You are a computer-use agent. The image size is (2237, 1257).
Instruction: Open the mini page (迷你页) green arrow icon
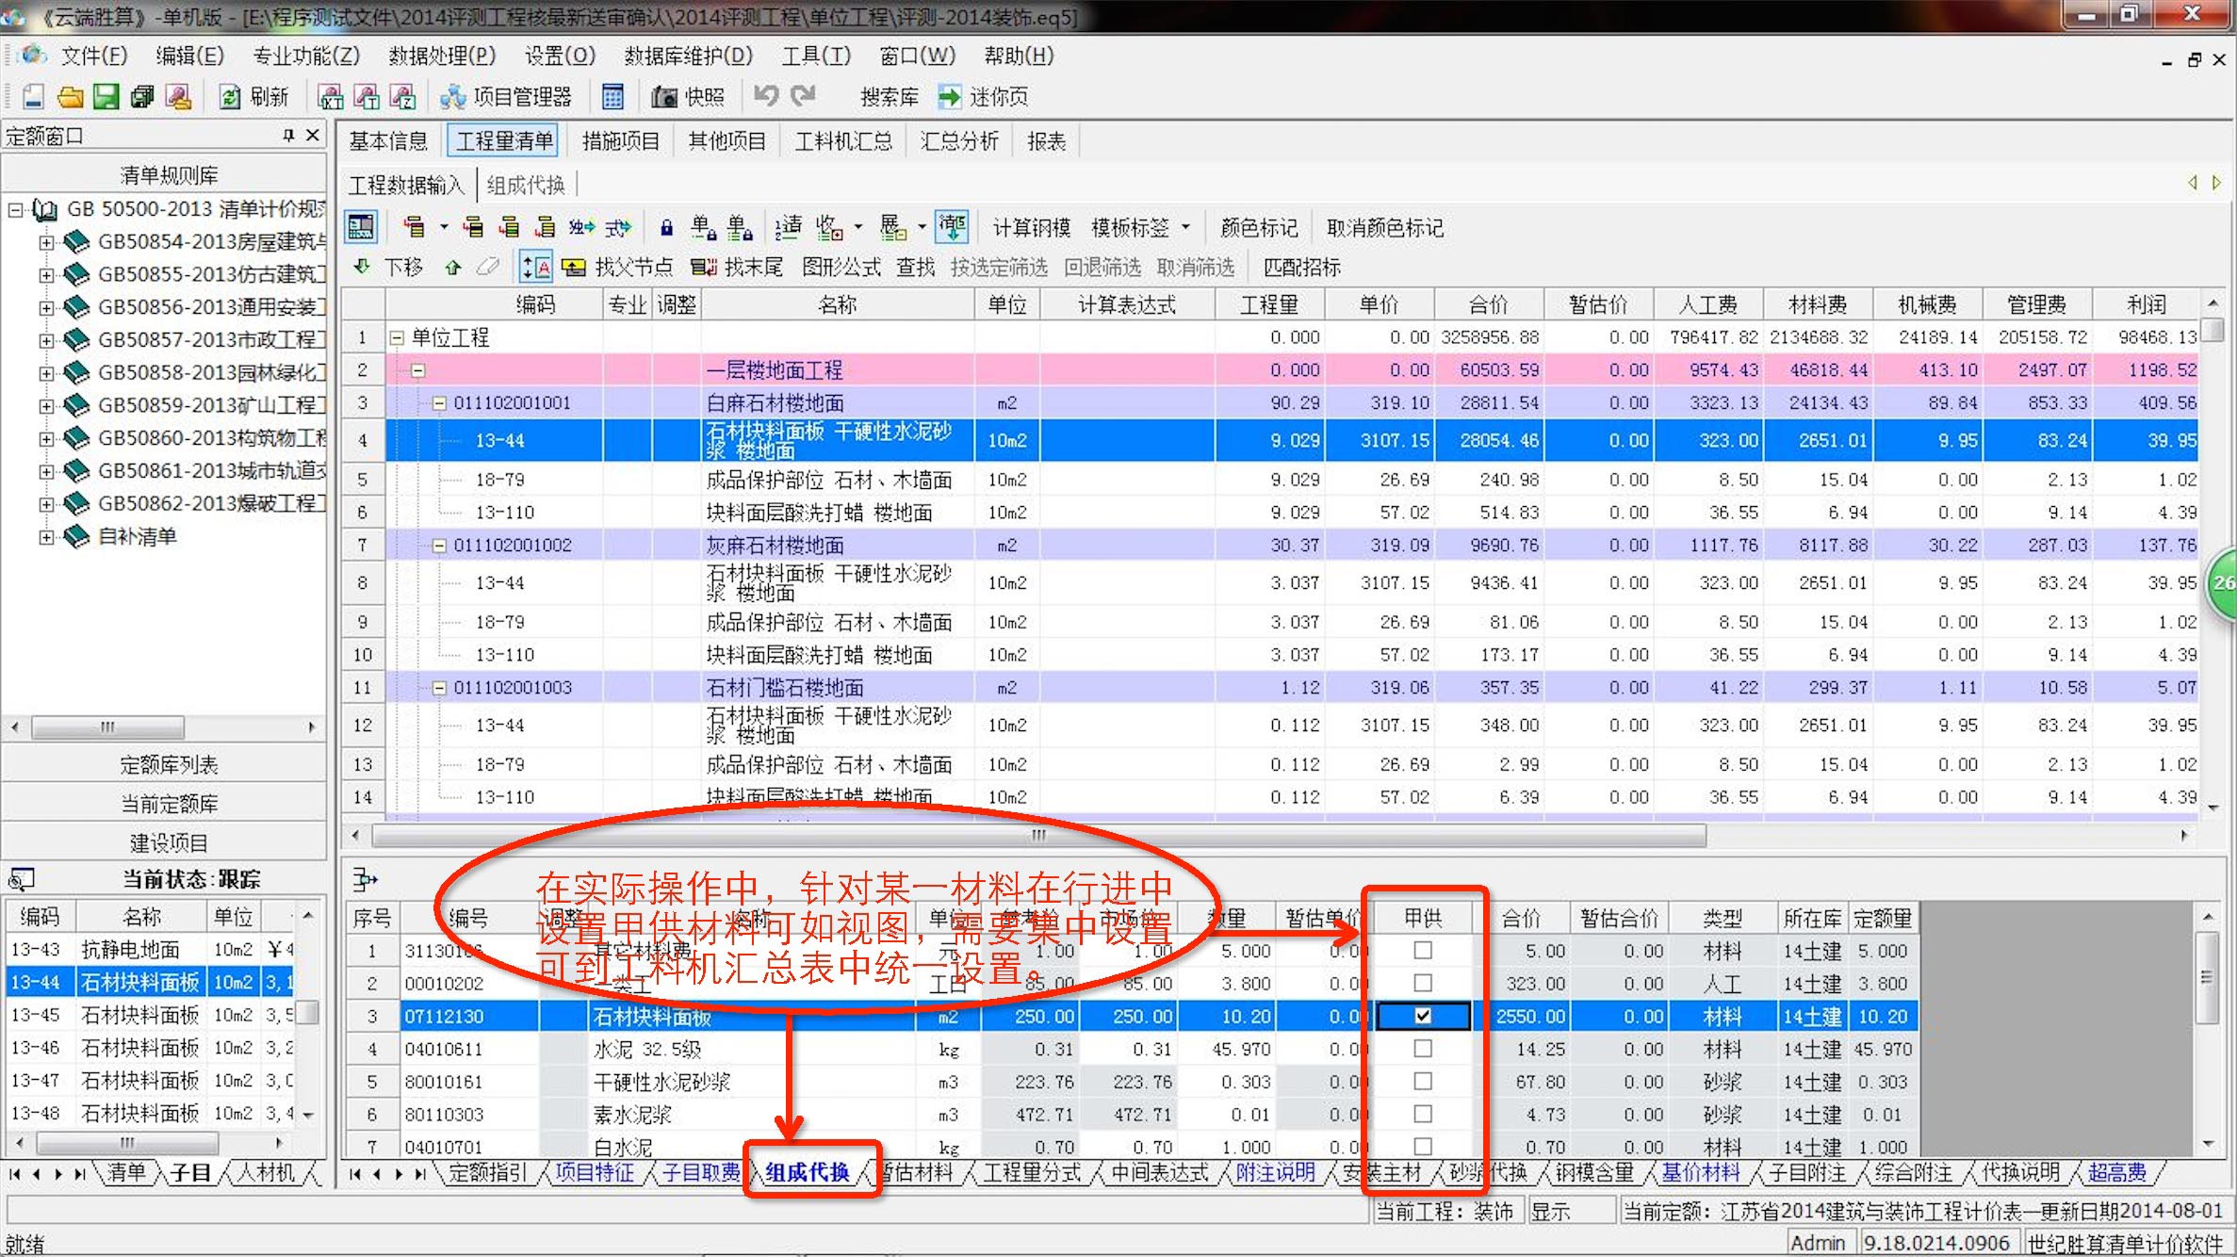tap(949, 96)
